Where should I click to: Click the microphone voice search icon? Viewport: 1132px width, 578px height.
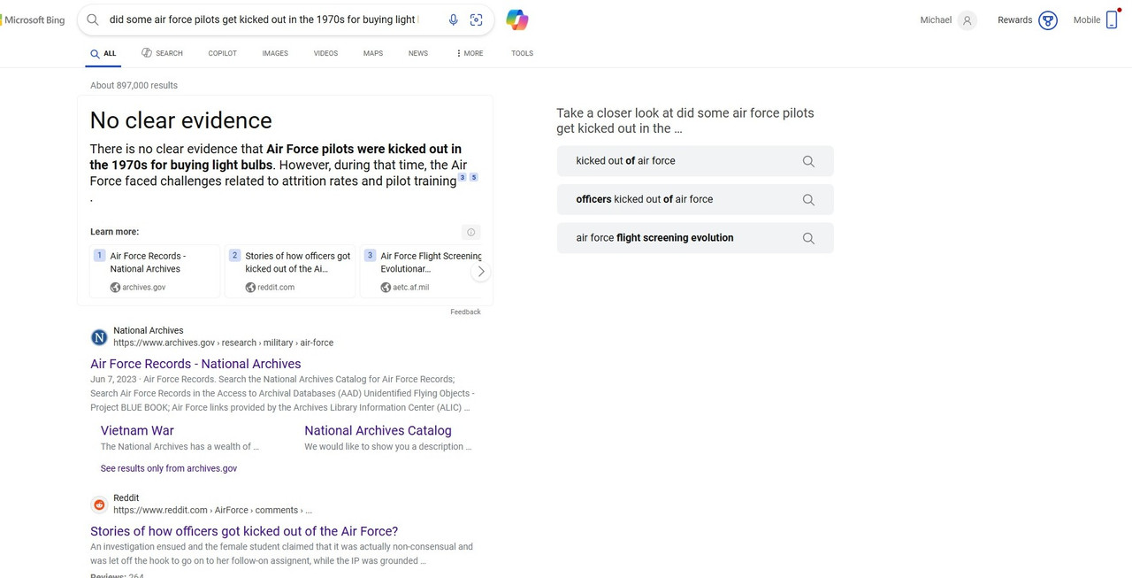[x=454, y=19]
